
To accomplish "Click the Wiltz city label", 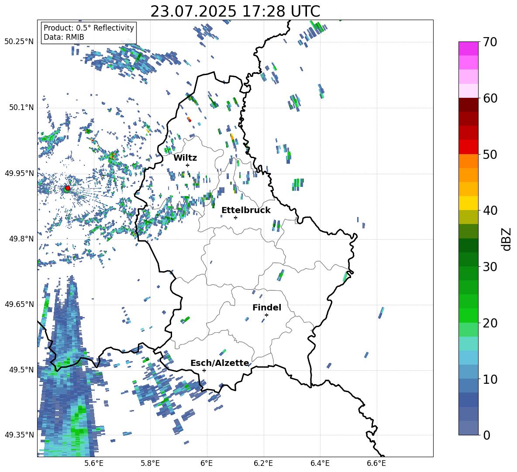I will click(185, 158).
